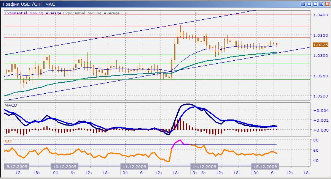Viewport: 331px width, 179px height.
Task: Select the 9.12.2009 date marker
Action: [x=17, y=166]
